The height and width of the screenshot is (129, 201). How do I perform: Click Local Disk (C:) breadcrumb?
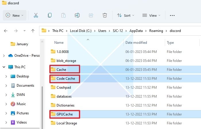click(81, 31)
